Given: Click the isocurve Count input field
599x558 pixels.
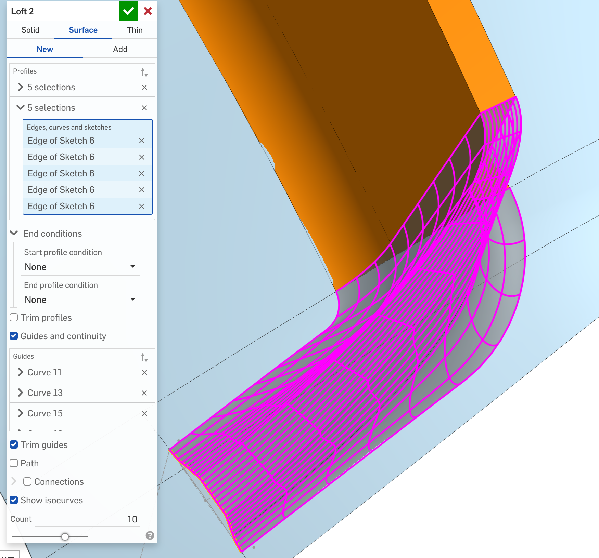Looking at the screenshot, I should [x=87, y=519].
